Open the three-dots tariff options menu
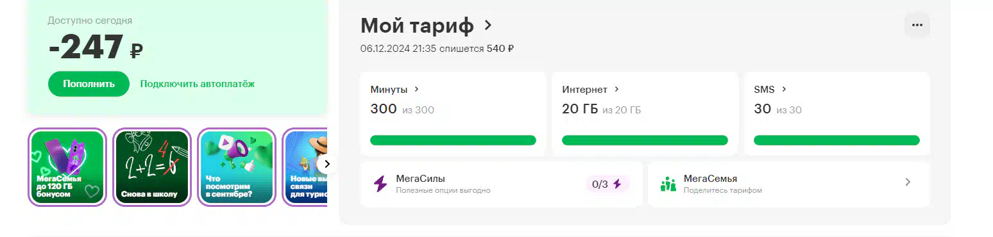The image size is (993, 237). pos(917,25)
